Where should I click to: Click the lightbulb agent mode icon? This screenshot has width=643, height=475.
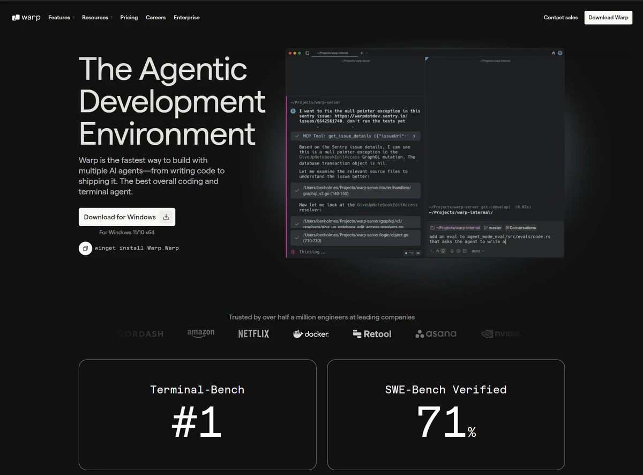(443, 251)
